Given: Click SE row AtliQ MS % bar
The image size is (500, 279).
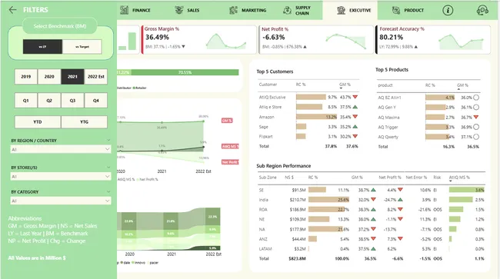Looking at the screenshot, I should (x=466, y=190).
